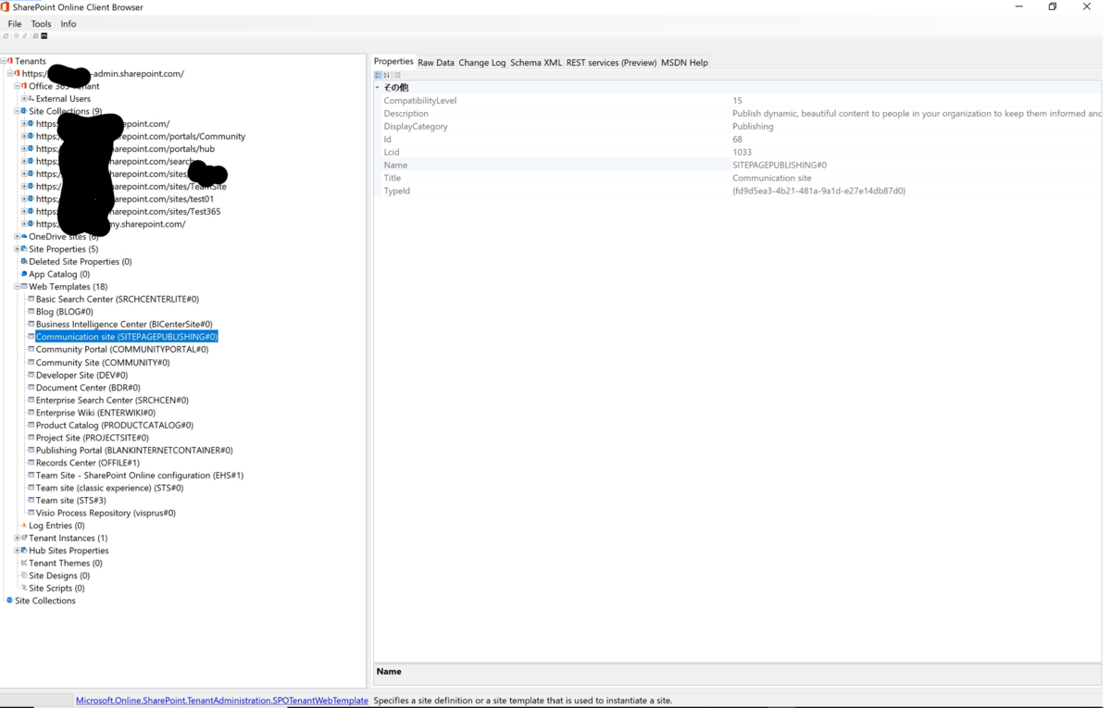
Task: Select Community Site (COMMUNITY#0)
Action: [103, 363]
